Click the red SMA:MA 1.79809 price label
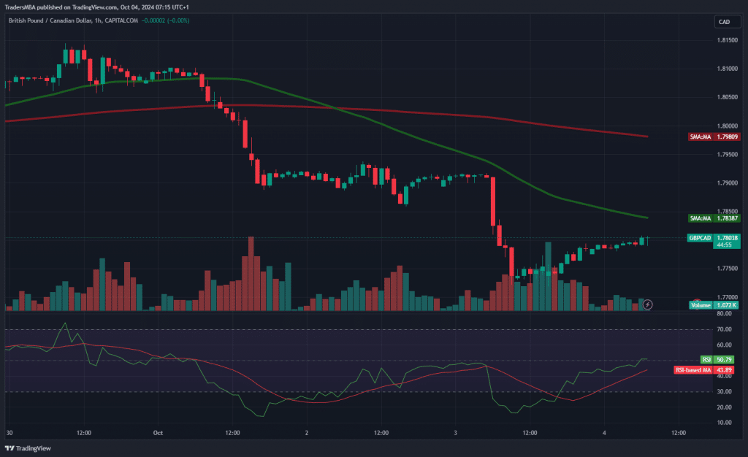 [714, 137]
